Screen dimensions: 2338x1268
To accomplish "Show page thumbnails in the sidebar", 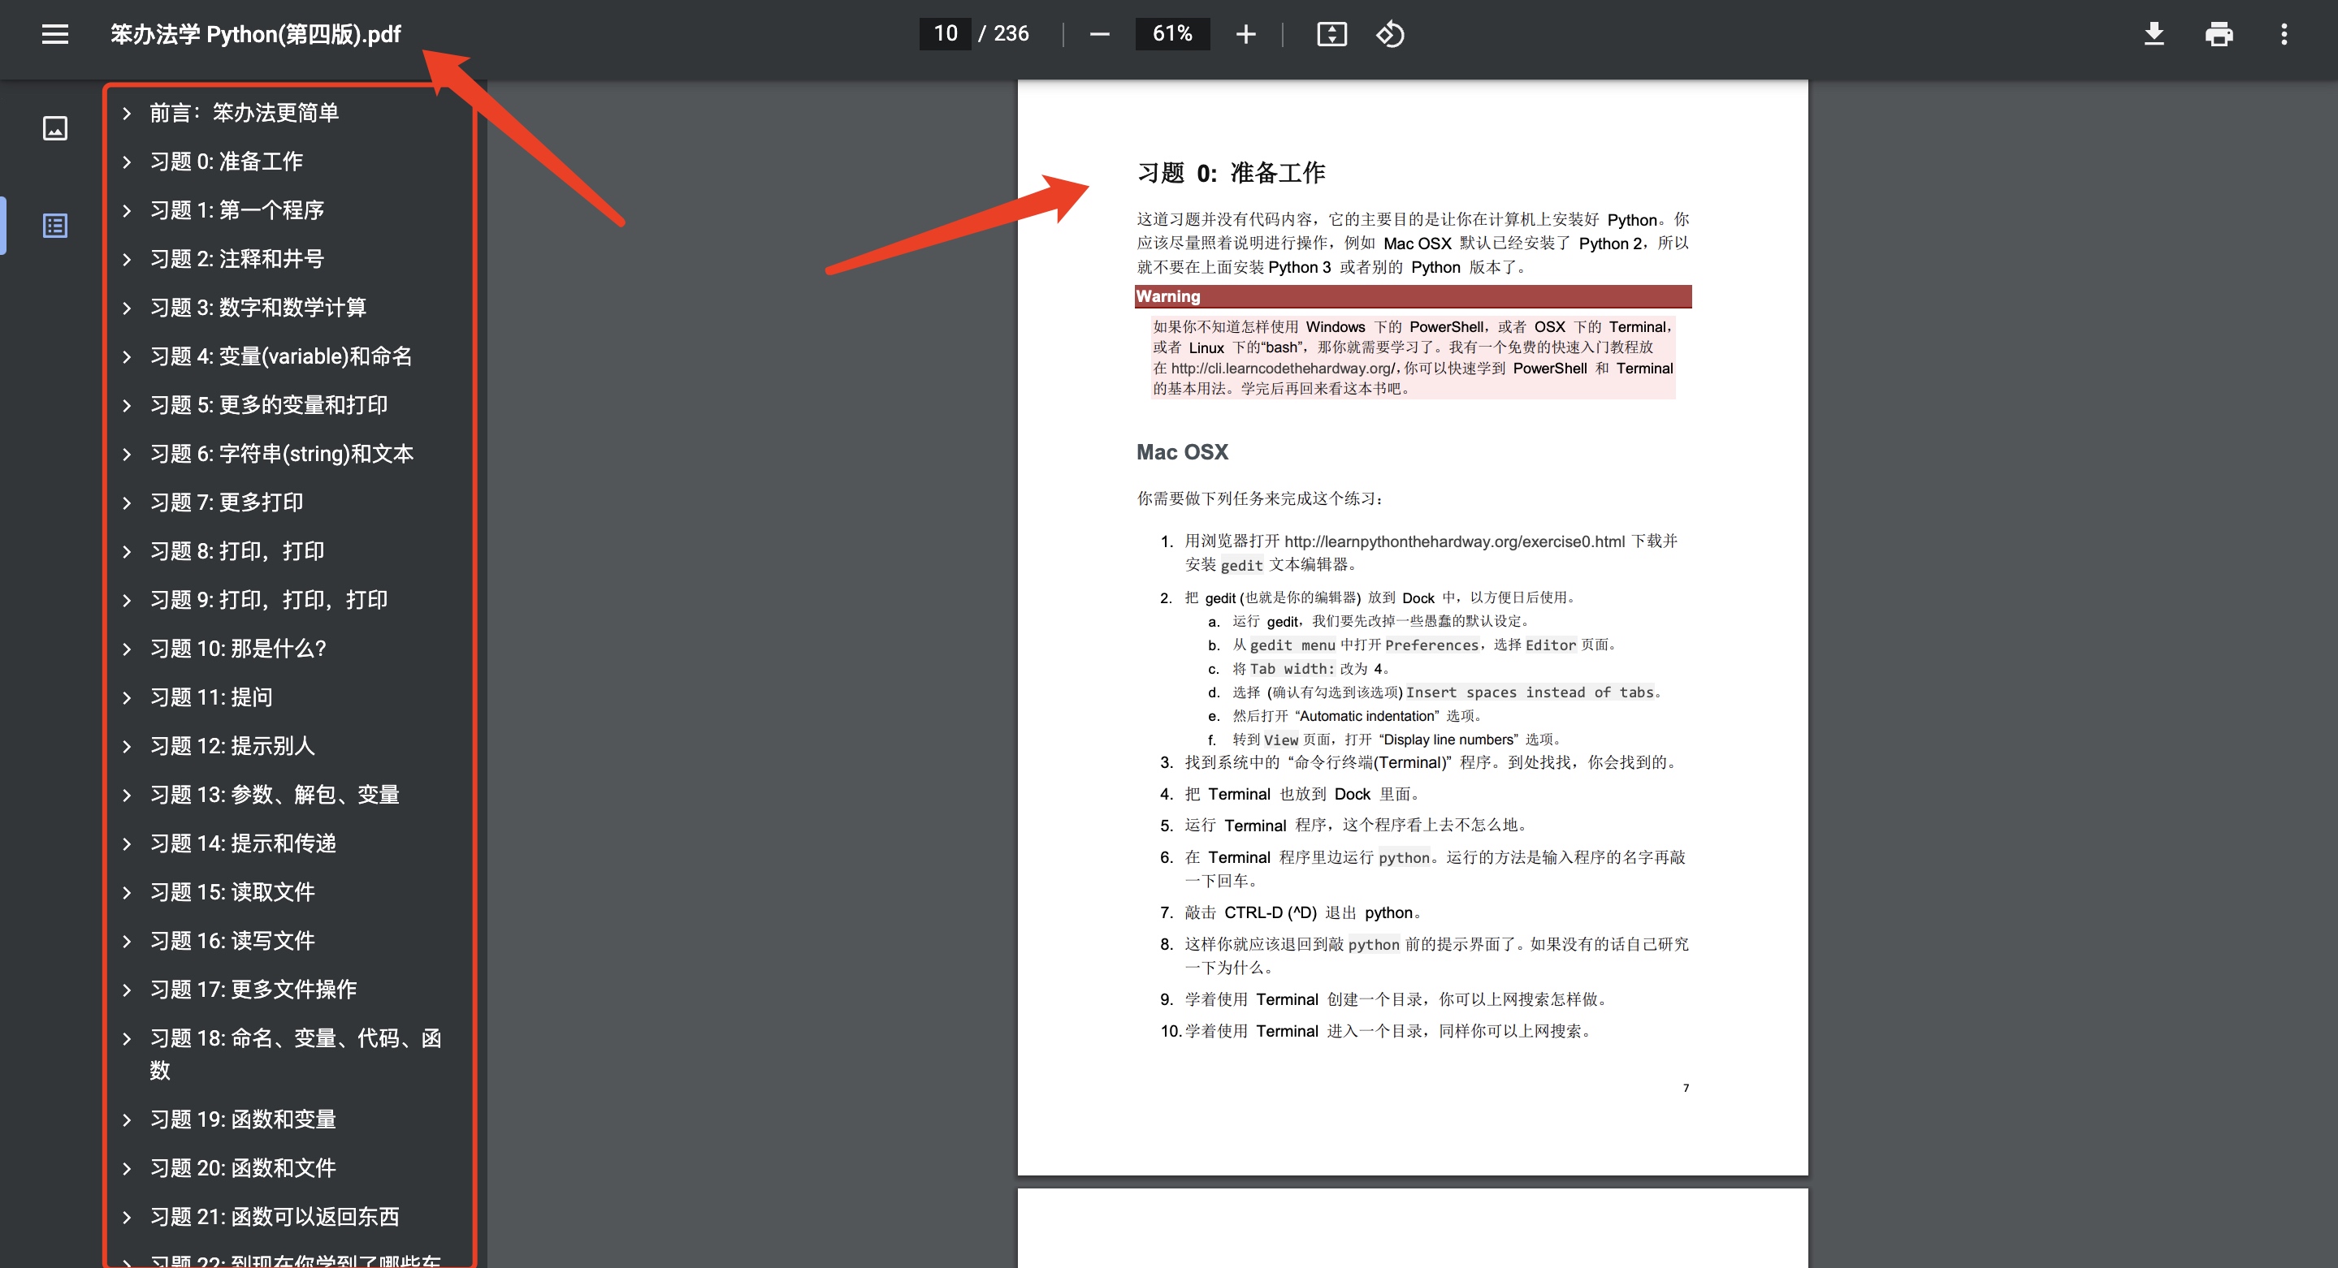I will [x=54, y=128].
